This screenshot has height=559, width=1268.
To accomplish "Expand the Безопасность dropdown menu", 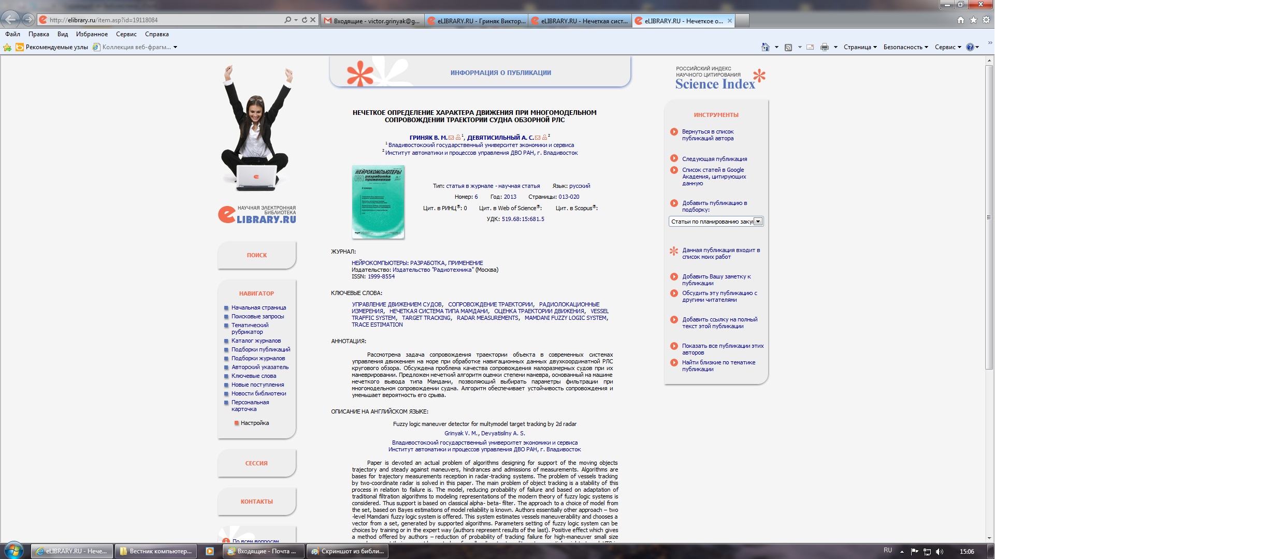I will coord(905,47).
